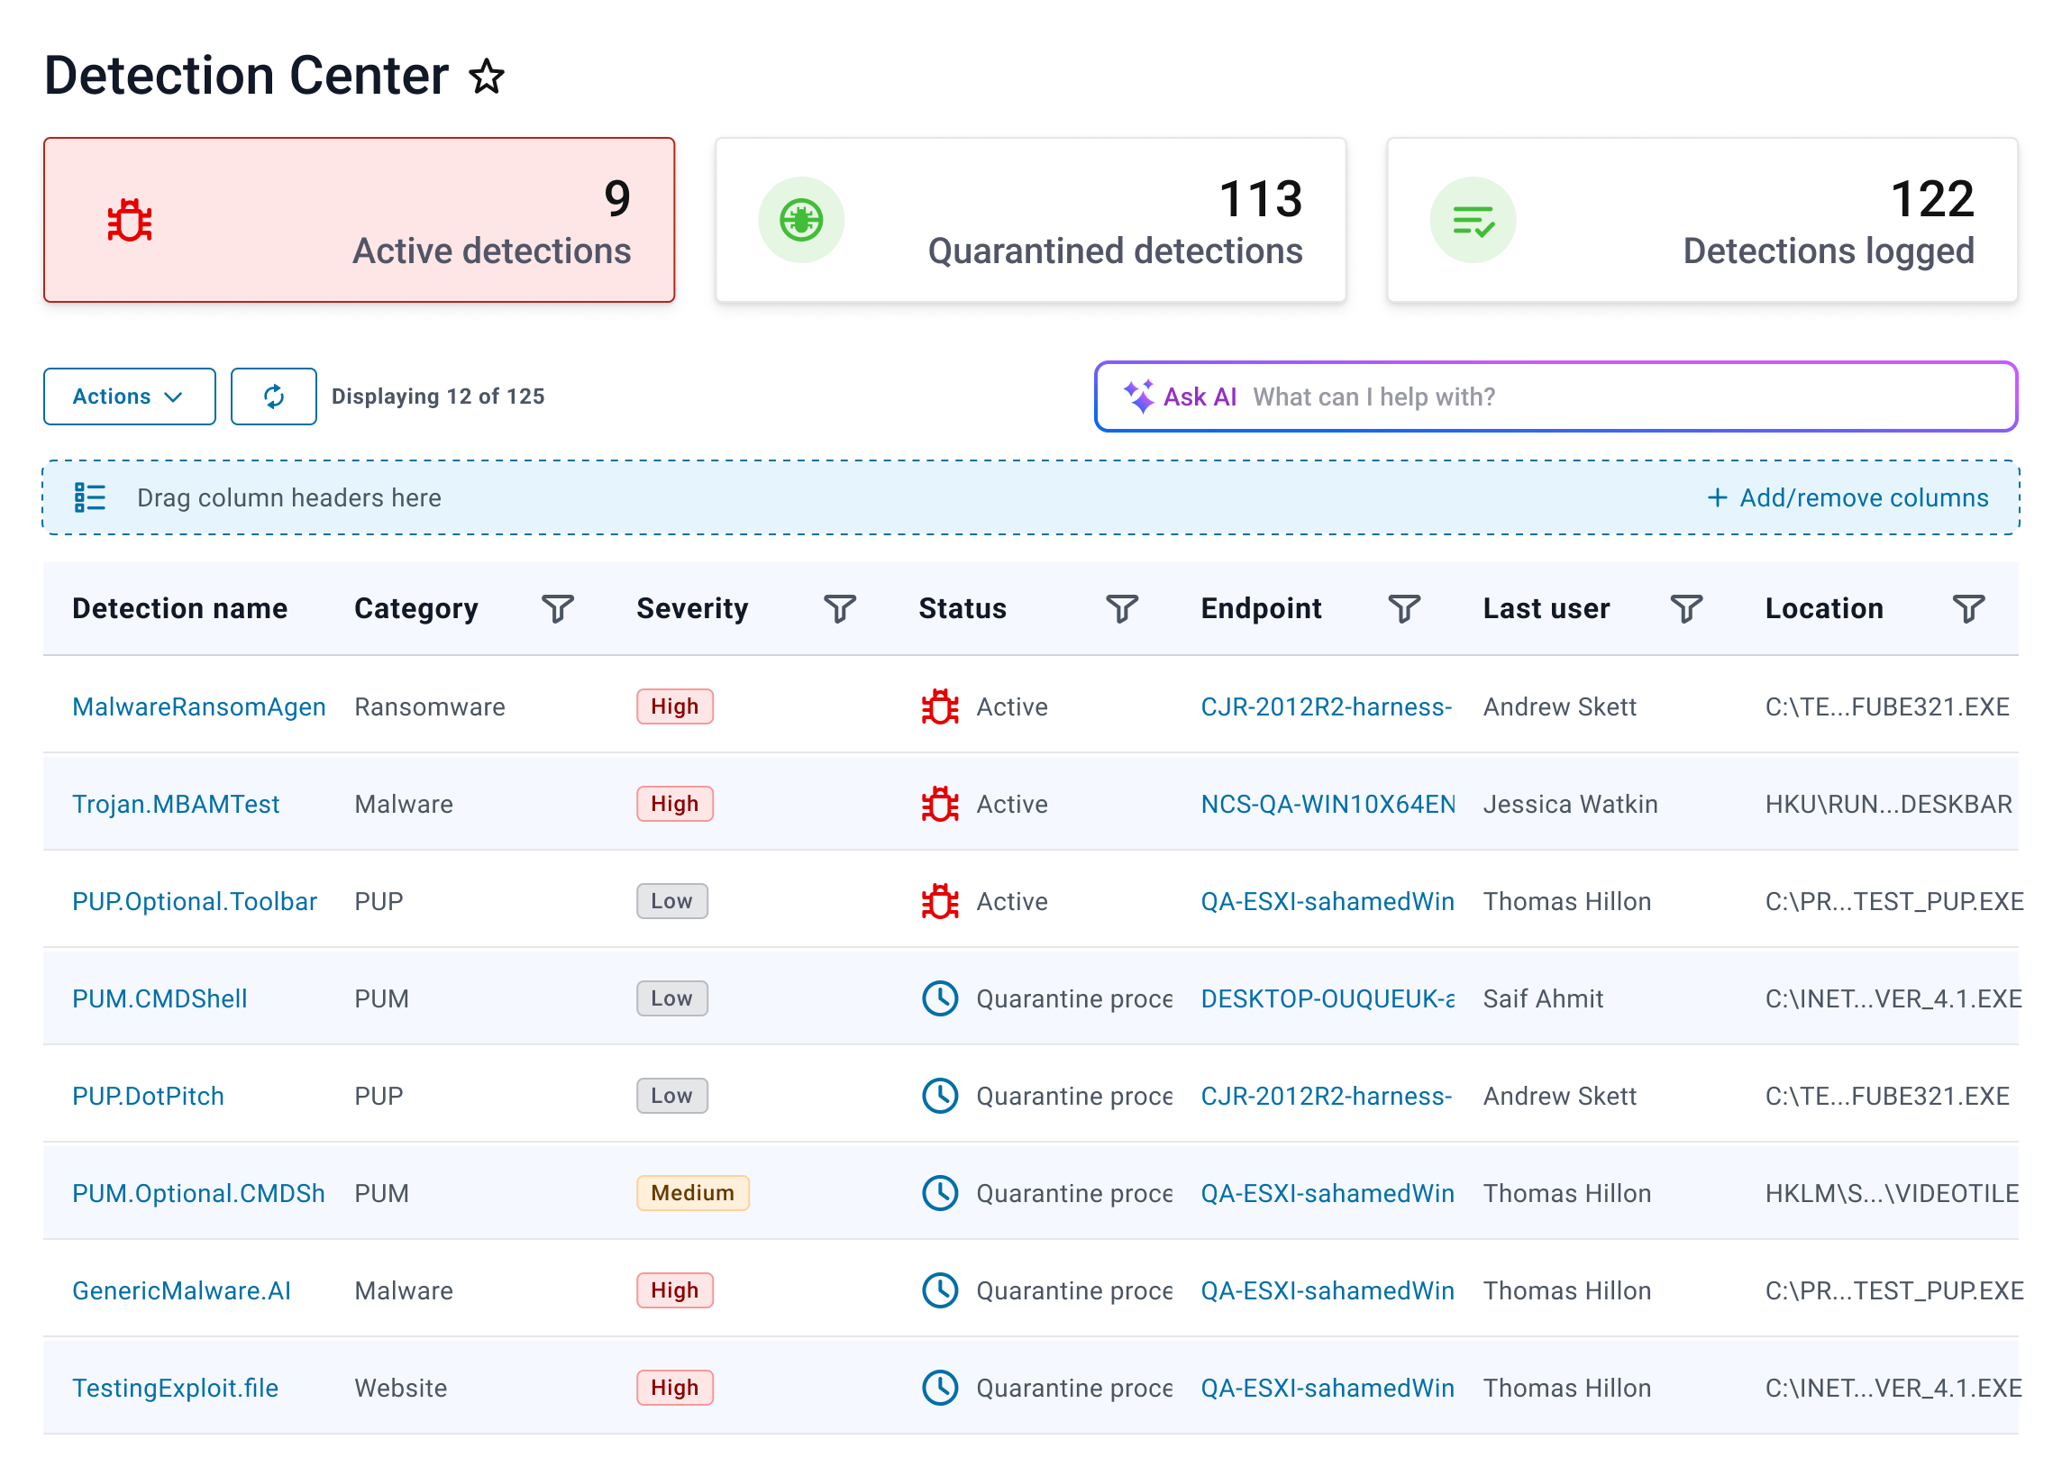Click the group-by list icon in drag area
The image size is (2062, 1476).
90,497
